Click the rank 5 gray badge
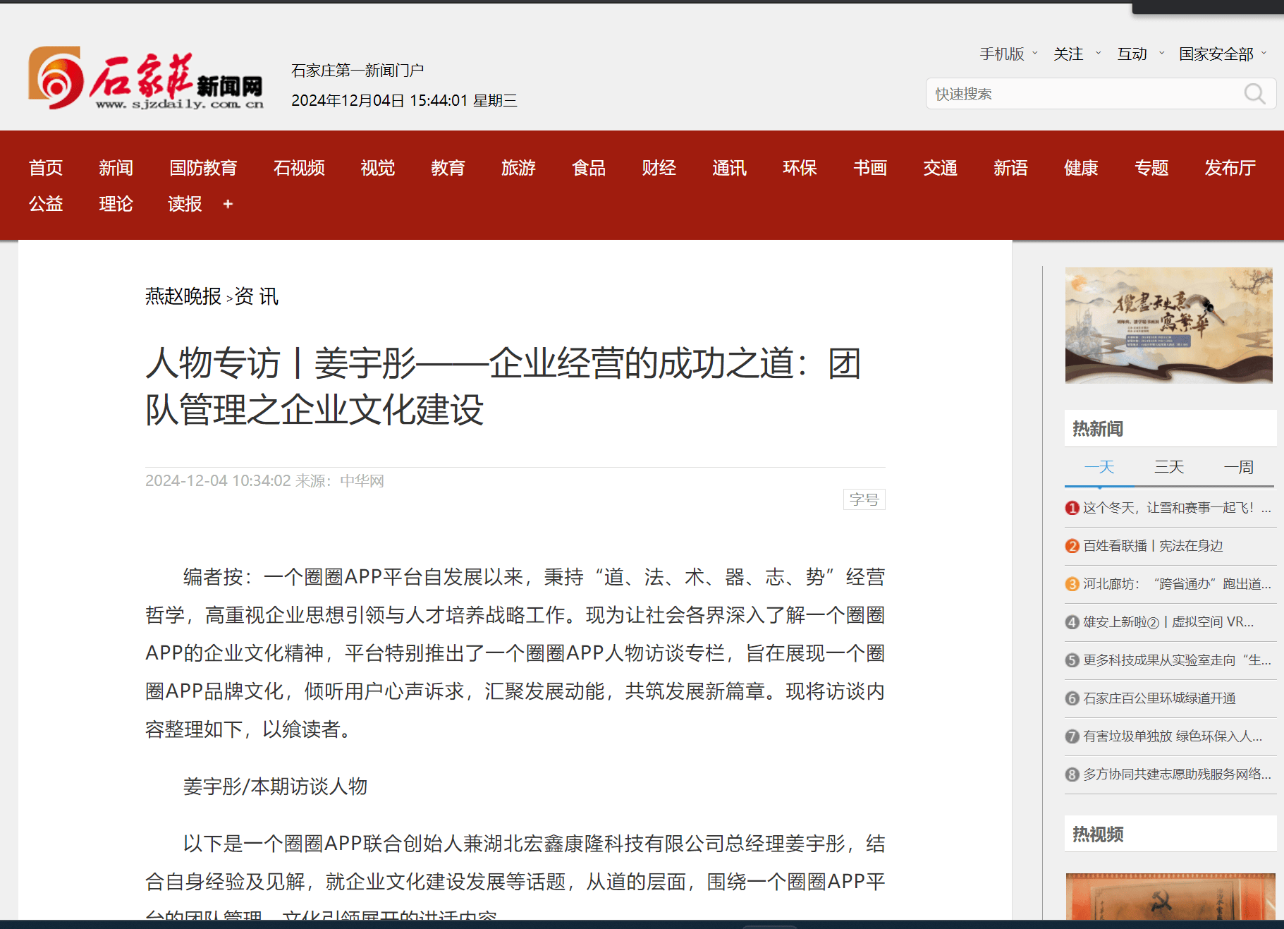Image resolution: width=1284 pixels, height=929 pixels. pos(1072,660)
